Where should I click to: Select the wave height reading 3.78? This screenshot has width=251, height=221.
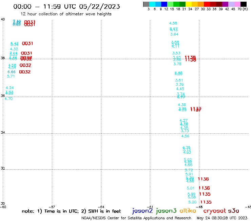coord(177,64)
